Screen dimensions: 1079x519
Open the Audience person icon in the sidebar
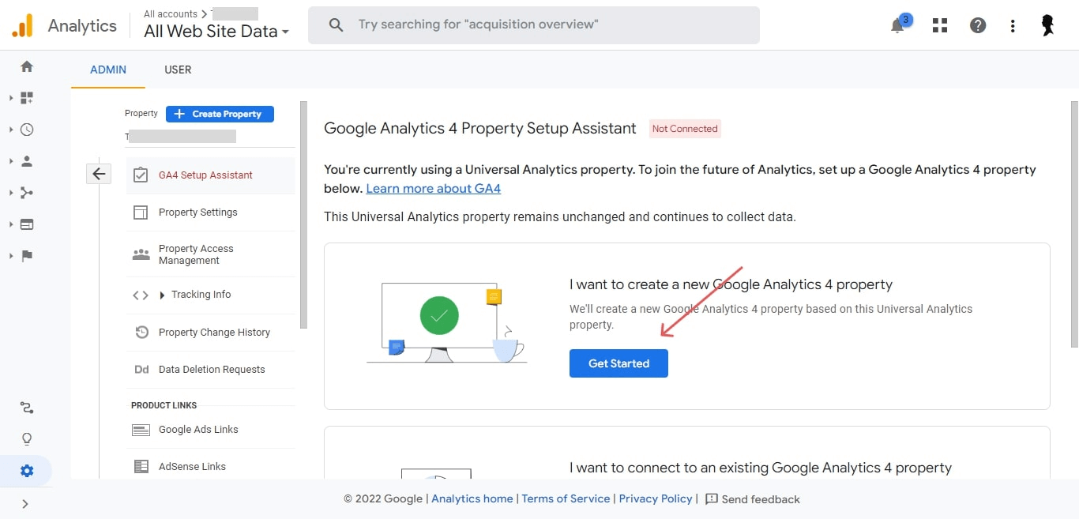pos(27,161)
